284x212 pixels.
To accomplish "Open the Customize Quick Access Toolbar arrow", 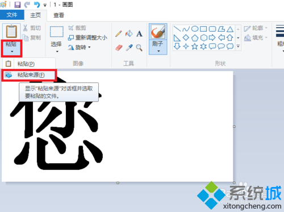I will pos(45,5).
